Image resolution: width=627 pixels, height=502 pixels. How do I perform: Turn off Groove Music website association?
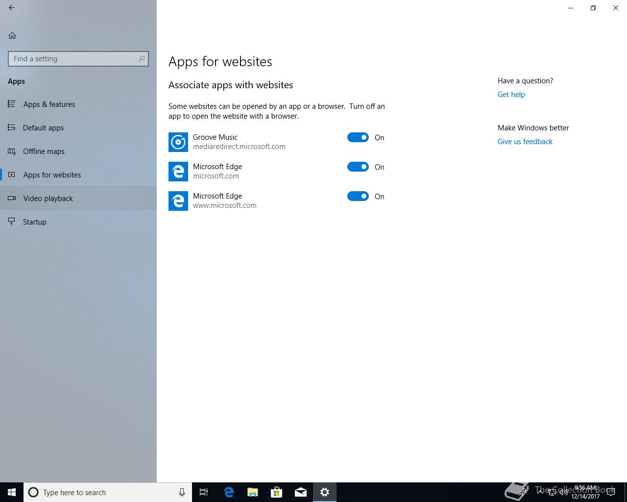[358, 137]
